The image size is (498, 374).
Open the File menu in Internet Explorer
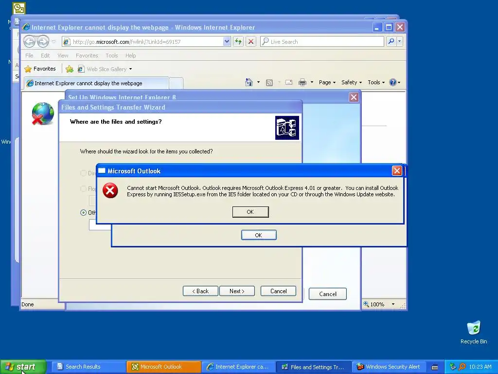[29, 56]
